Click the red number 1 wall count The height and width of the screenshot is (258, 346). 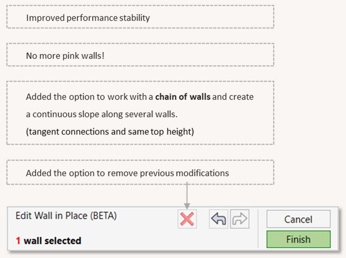tap(18, 240)
